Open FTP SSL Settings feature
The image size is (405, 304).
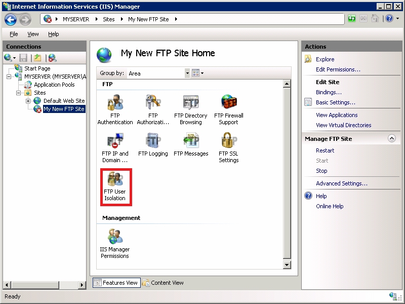[229, 147]
